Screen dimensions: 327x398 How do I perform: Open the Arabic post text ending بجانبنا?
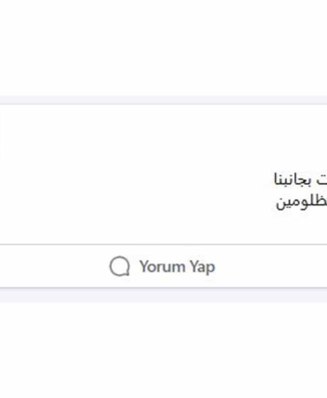300,180
